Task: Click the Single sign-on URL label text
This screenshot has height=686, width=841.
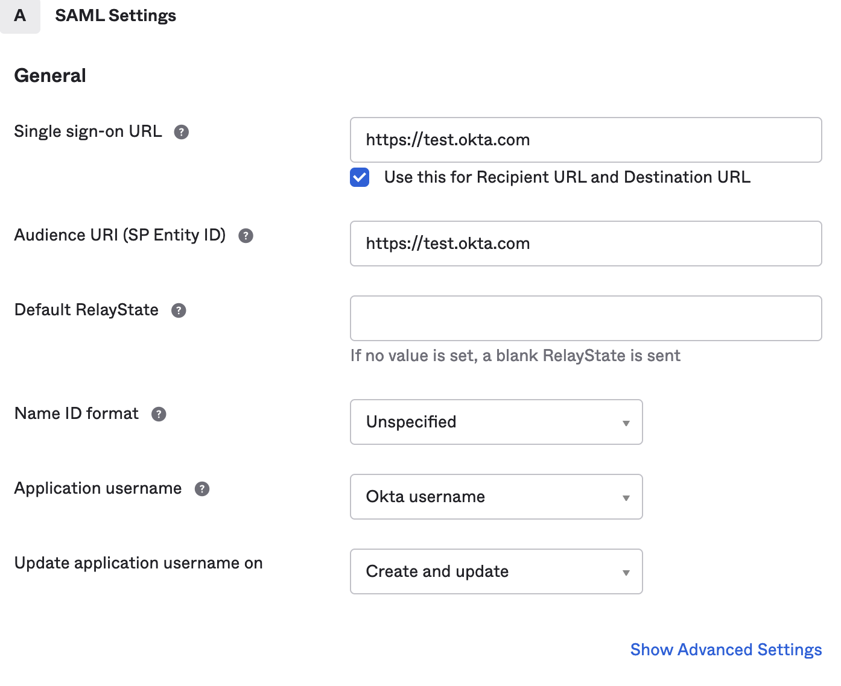Action: point(88,131)
